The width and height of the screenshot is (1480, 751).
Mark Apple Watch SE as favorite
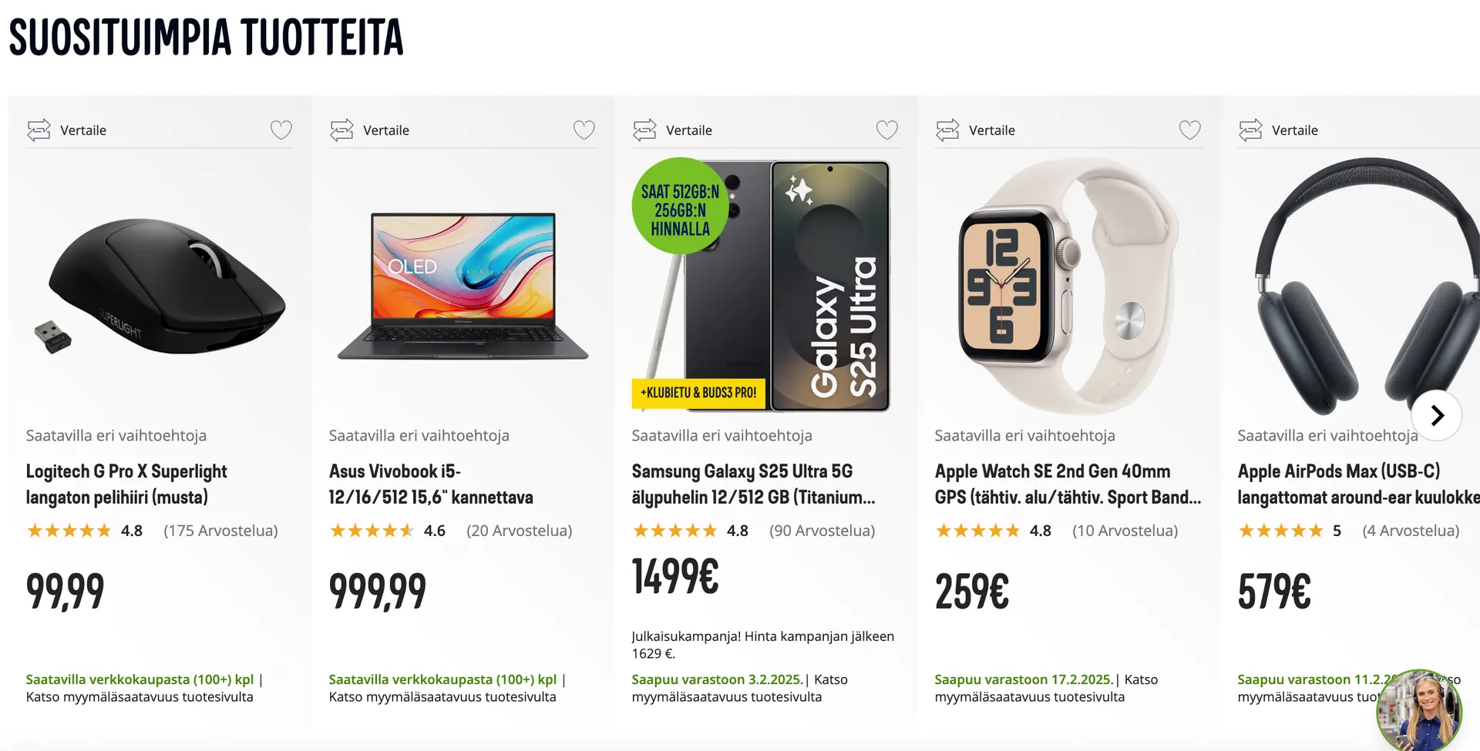[x=1190, y=130]
